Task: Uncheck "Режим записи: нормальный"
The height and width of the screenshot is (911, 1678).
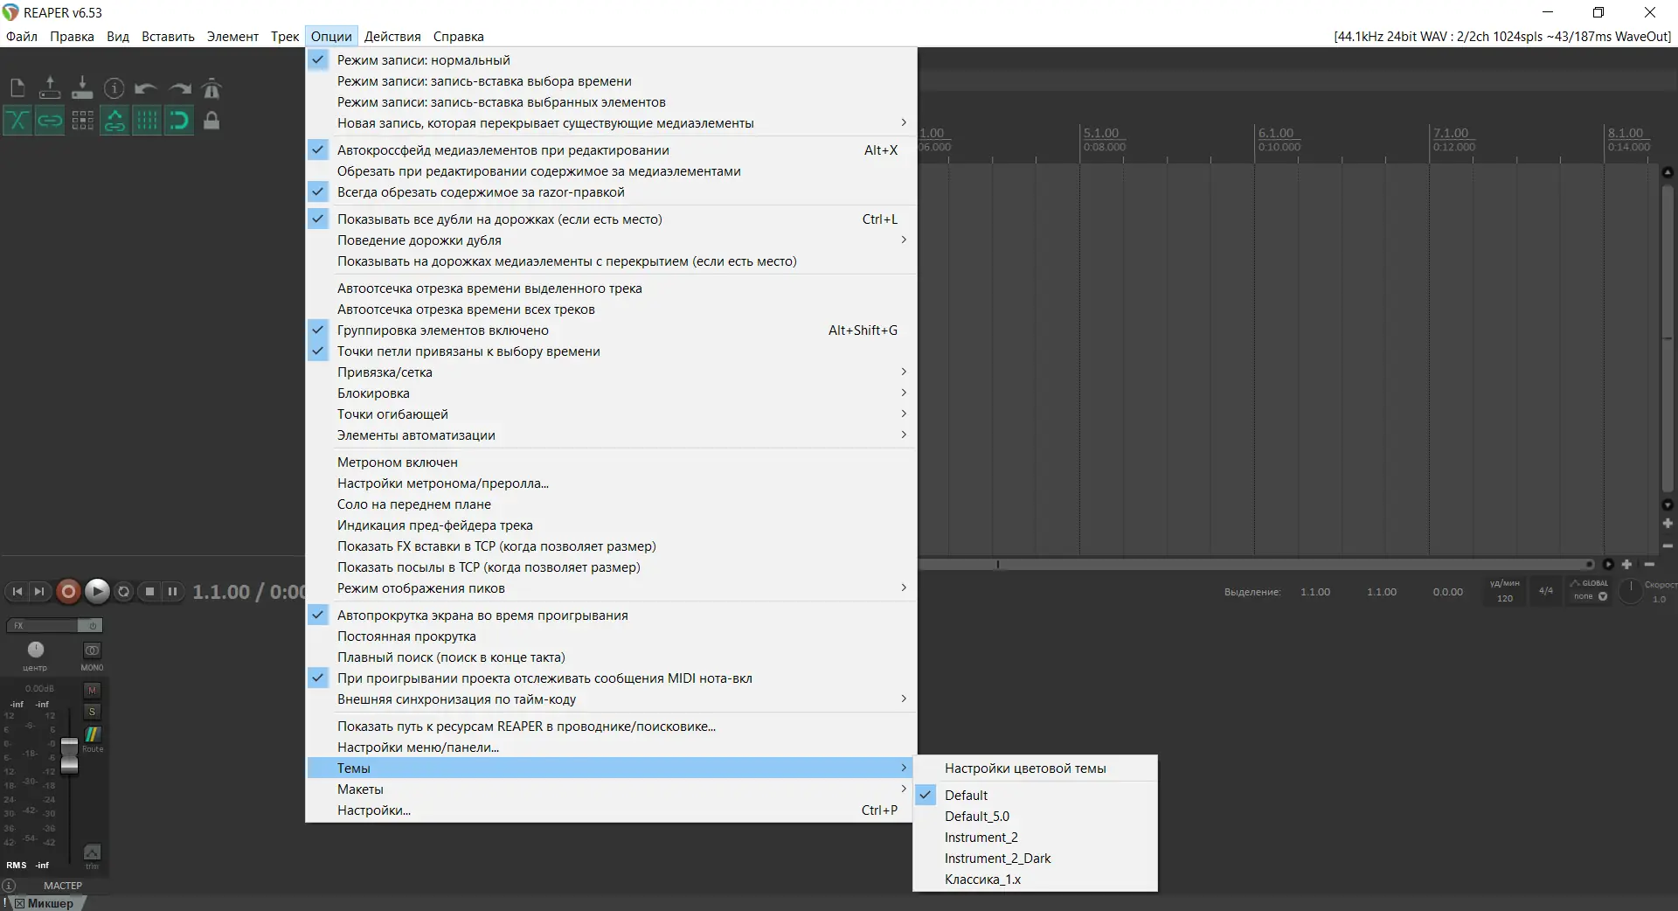Action: click(x=611, y=60)
